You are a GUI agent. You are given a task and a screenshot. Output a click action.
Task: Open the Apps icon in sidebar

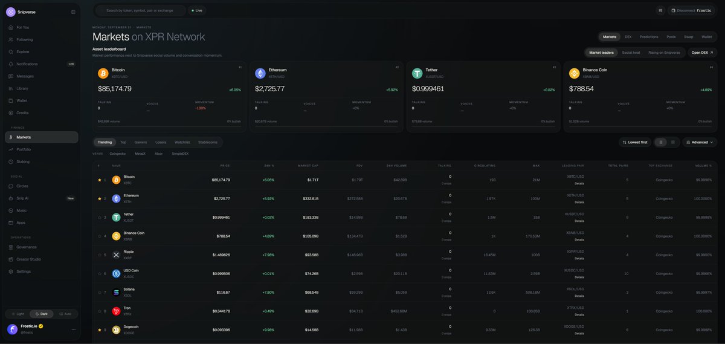pyautogui.click(x=11, y=222)
